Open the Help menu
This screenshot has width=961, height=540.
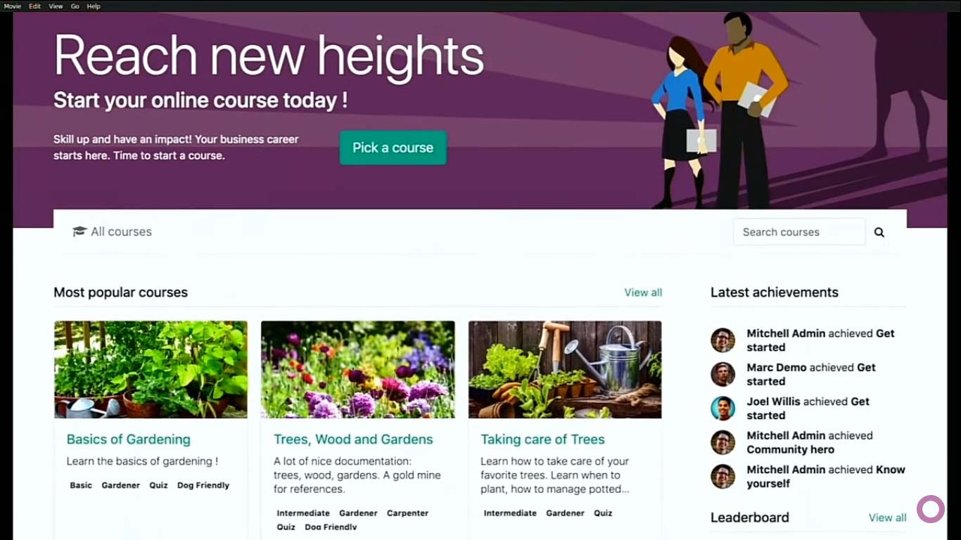(94, 6)
